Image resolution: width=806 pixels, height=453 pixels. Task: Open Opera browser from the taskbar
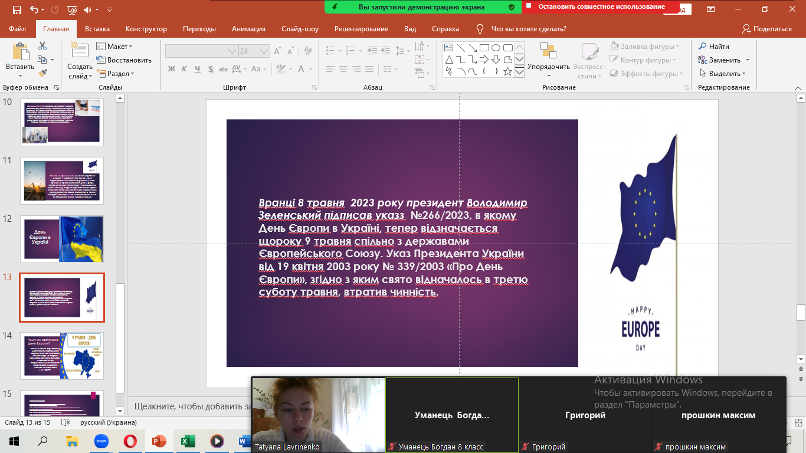130,441
